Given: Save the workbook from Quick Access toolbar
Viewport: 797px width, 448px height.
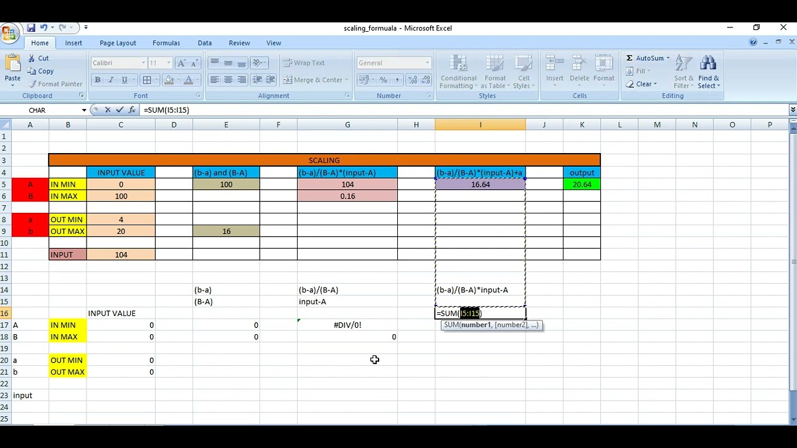Looking at the screenshot, I should [31, 27].
